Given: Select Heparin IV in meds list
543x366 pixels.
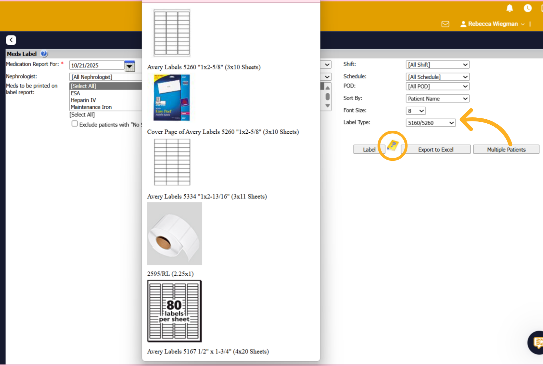Looking at the screenshot, I should coord(83,100).
